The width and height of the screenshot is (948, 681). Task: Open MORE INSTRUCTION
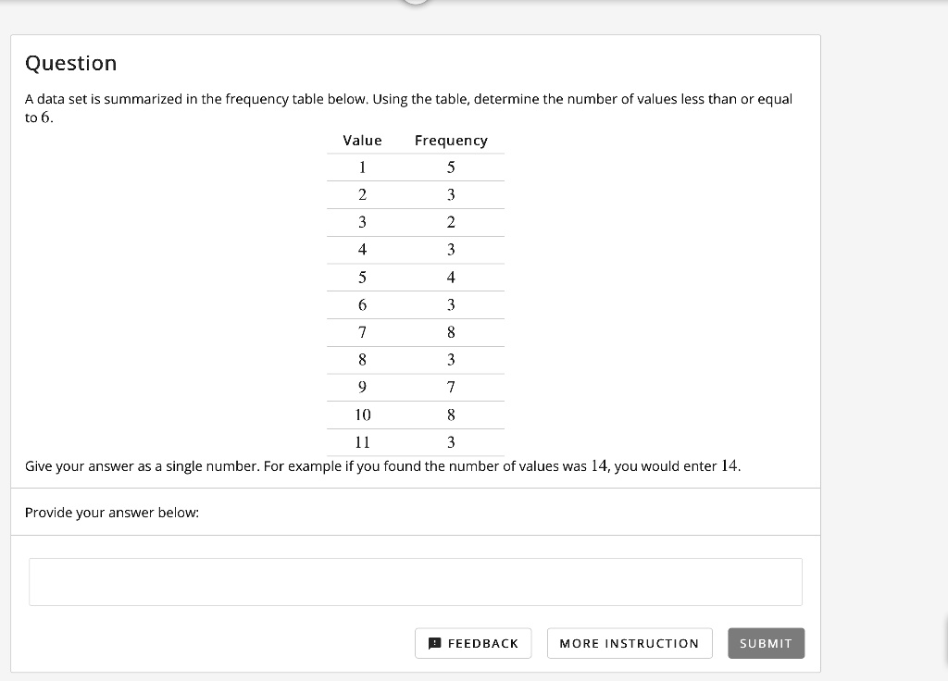630,643
